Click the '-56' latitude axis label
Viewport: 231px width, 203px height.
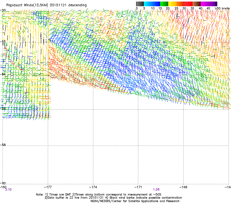pyautogui.click(x=3, y=108)
